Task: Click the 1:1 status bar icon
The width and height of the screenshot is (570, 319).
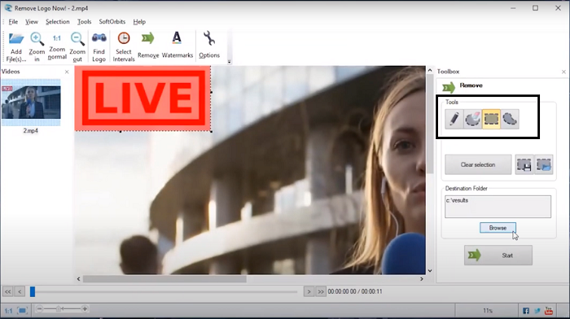Action: click(x=8, y=311)
